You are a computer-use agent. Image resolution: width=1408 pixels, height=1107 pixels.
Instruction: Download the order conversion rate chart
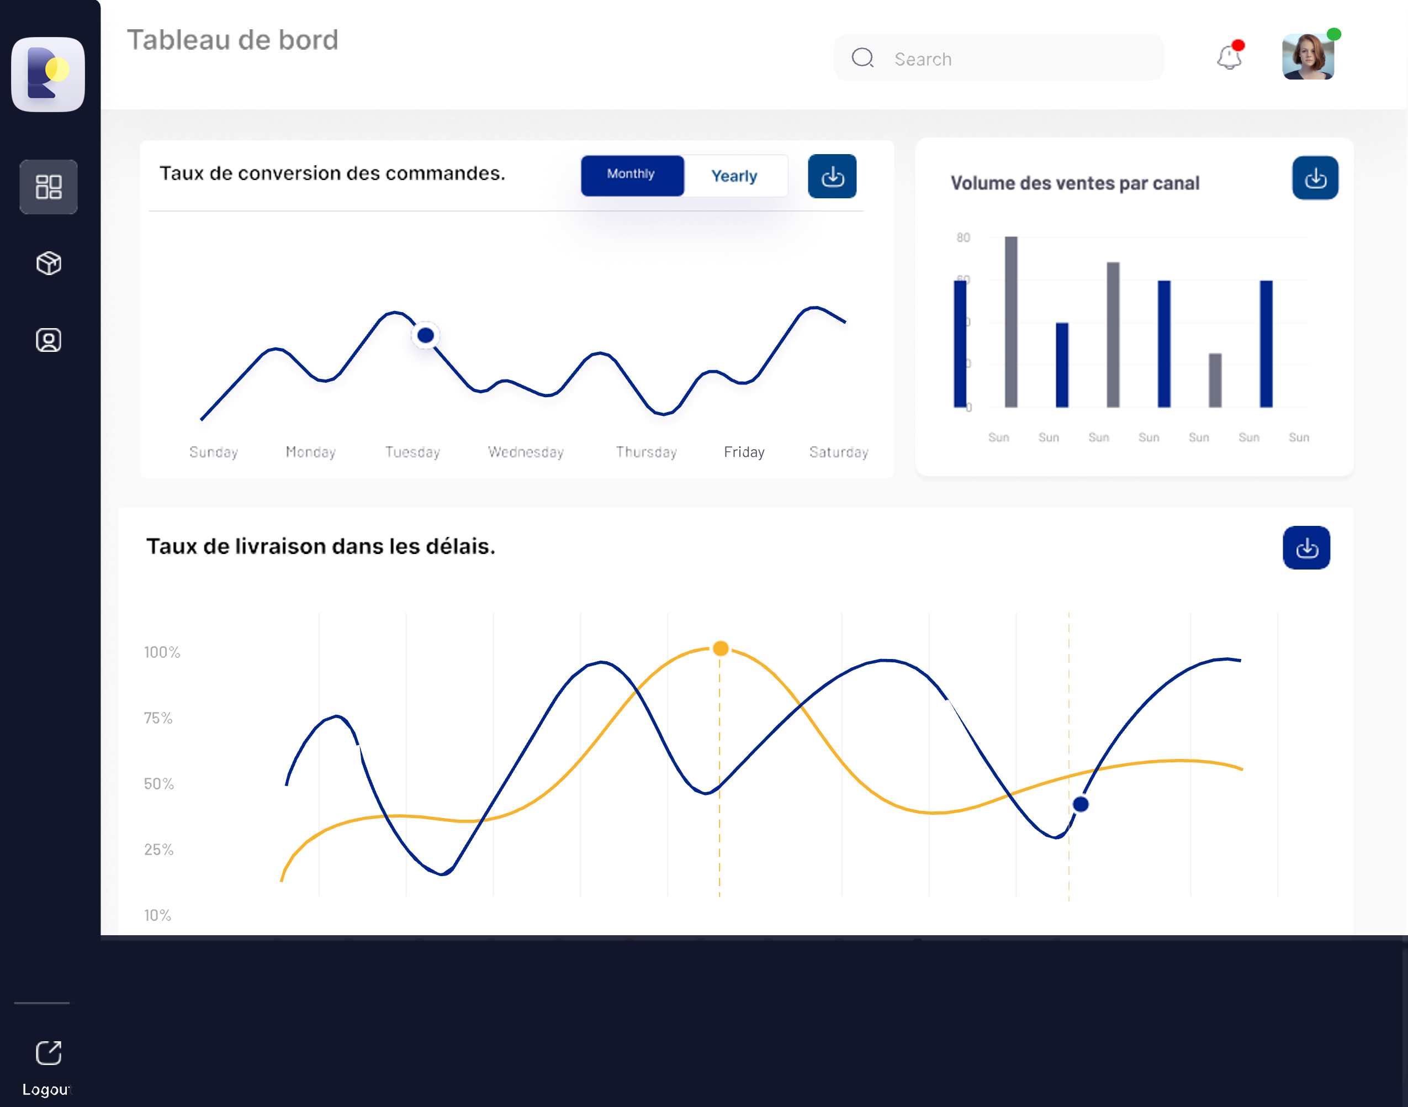[x=832, y=176]
